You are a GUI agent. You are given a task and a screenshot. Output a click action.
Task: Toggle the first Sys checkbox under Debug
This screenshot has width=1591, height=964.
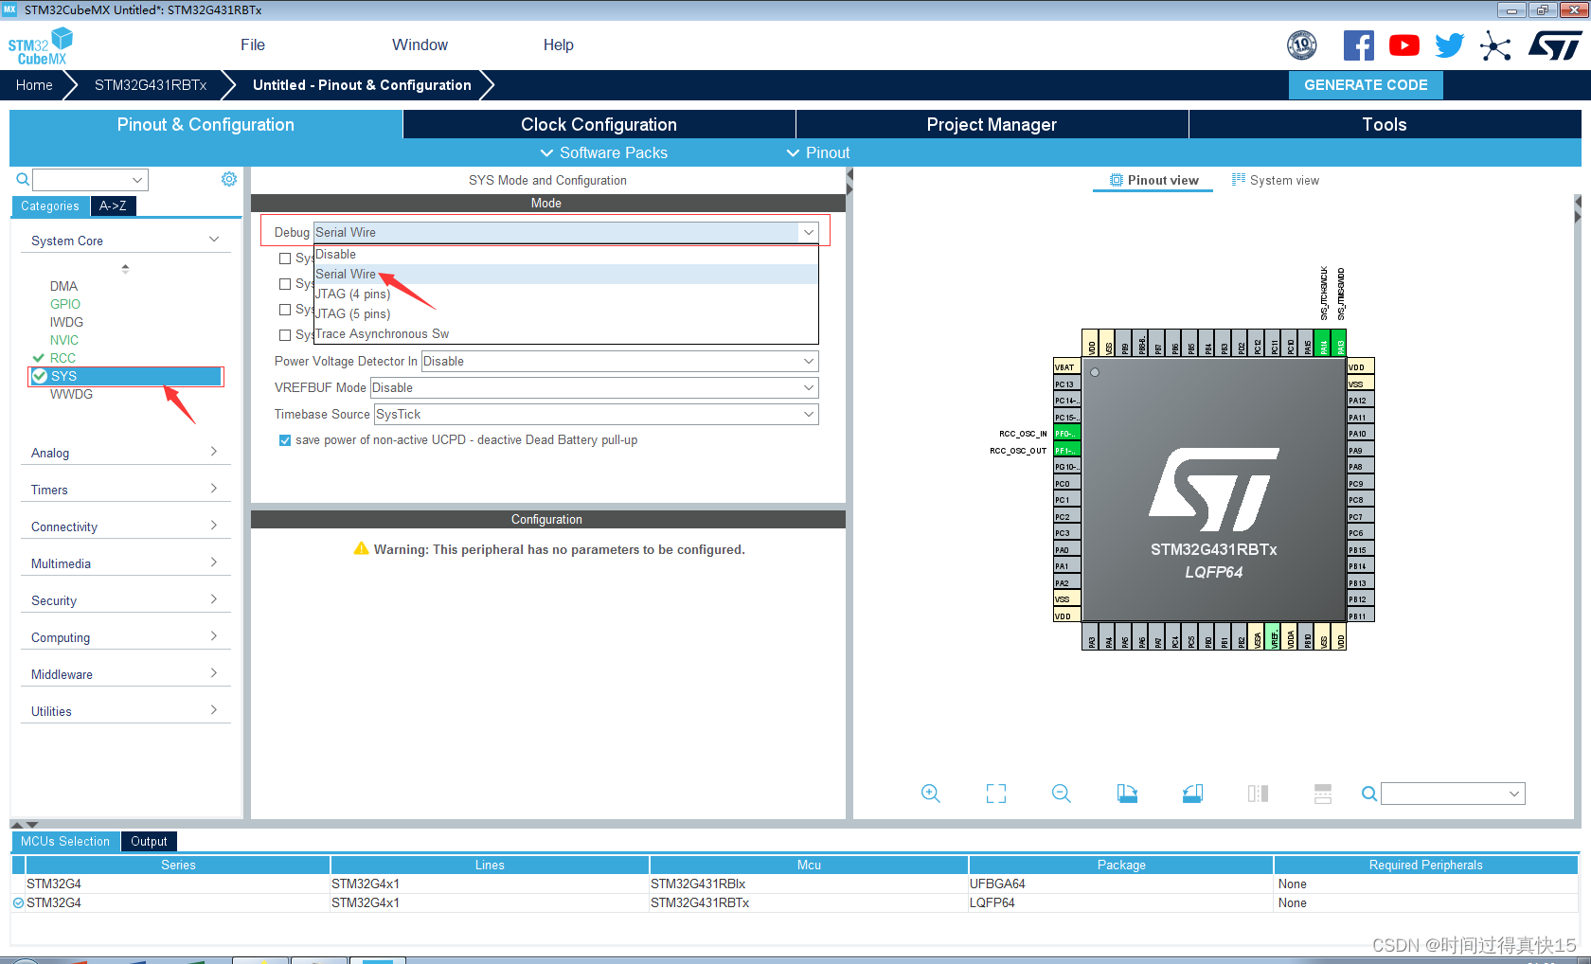285,258
